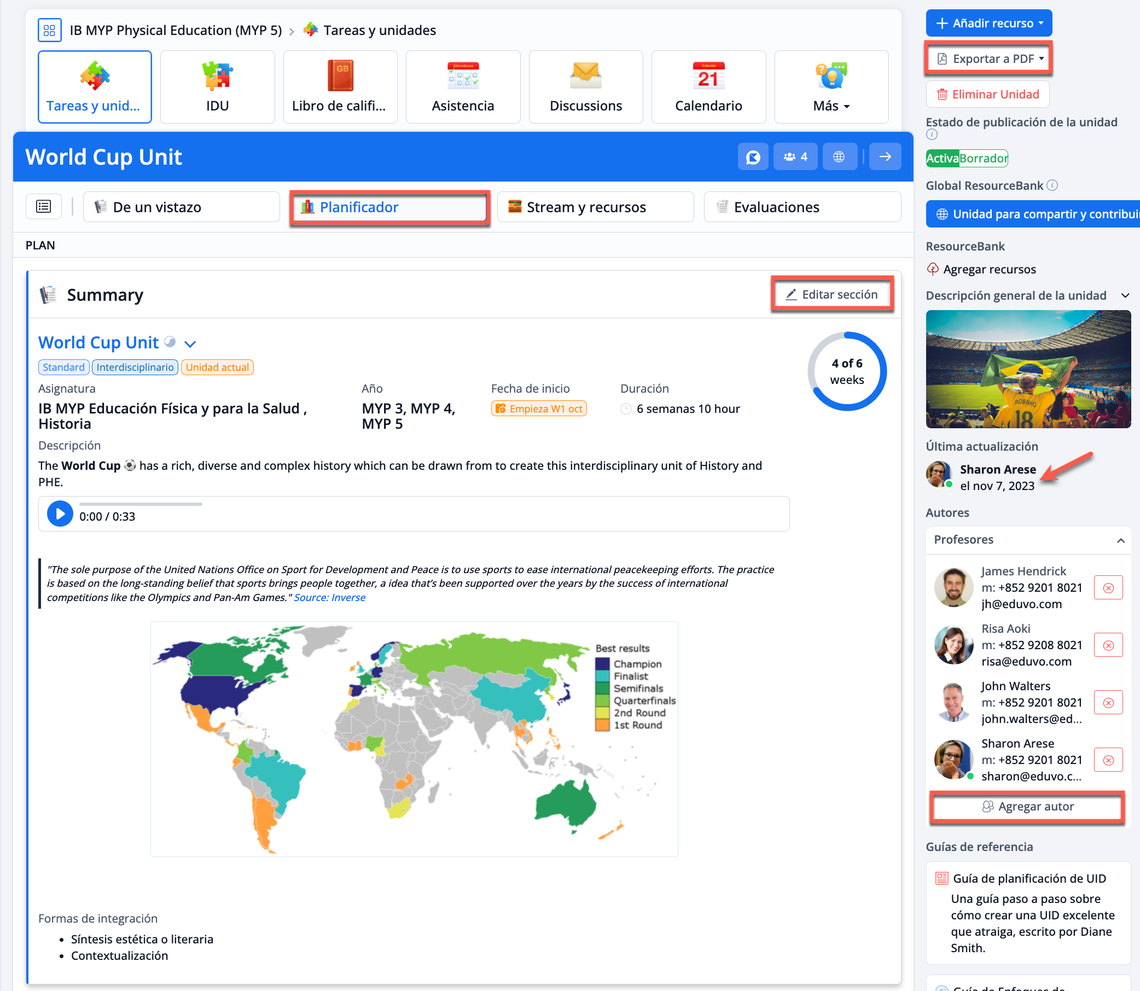Set publication status to Activa
1140x991 pixels.
[942, 159]
